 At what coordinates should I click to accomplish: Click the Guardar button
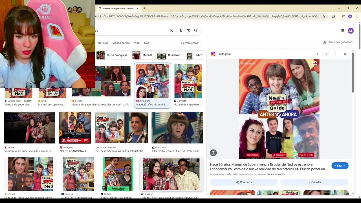tap(314, 182)
